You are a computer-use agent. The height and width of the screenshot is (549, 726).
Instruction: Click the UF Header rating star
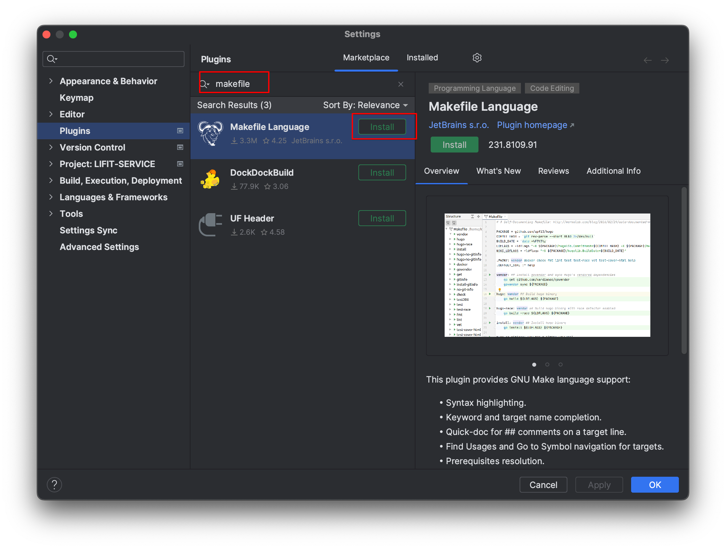coord(264,232)
